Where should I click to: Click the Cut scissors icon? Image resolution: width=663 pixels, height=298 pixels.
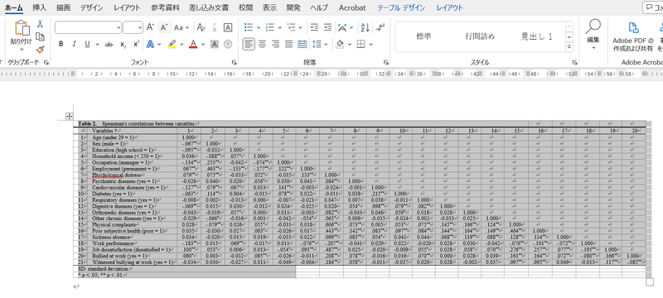click(x=40, y=24)
